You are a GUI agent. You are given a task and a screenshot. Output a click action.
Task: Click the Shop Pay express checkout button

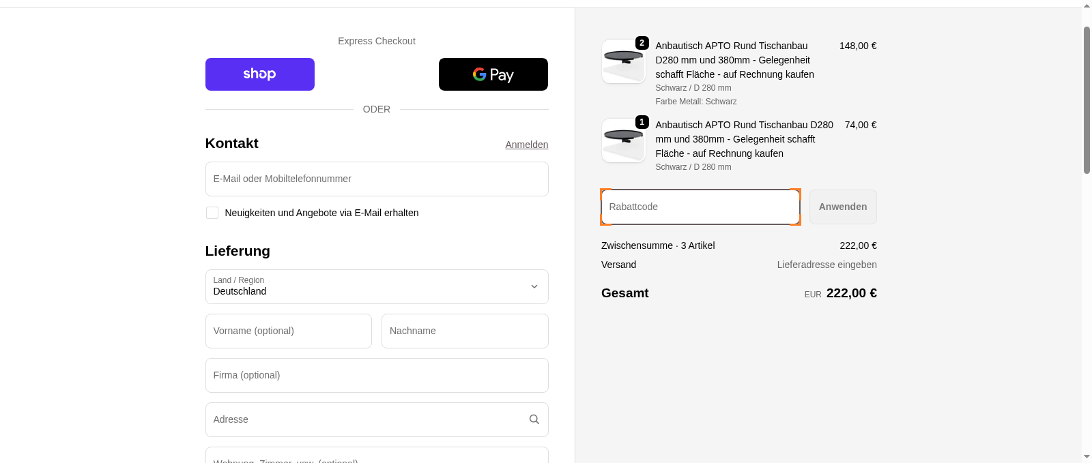coord(259,74)
